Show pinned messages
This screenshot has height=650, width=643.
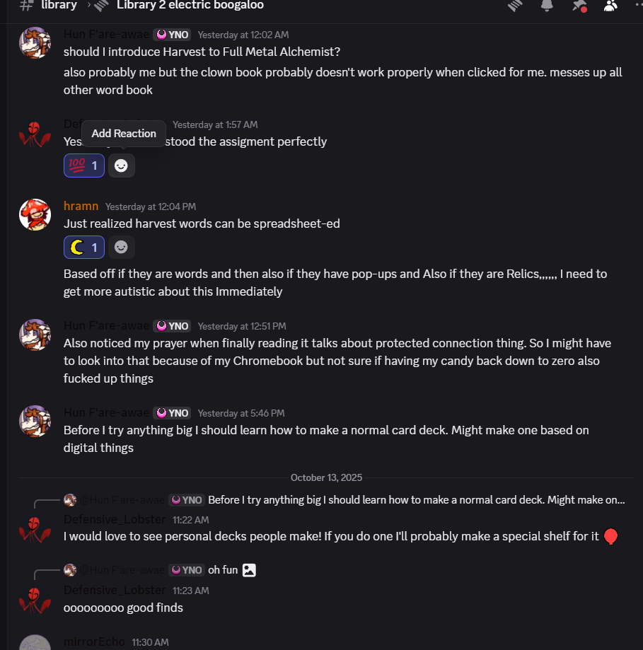click(x=579, y=6)
